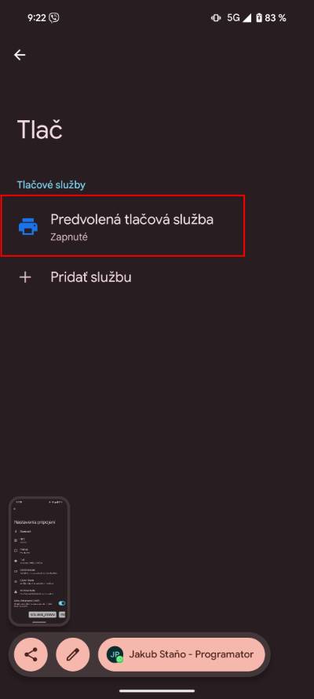Select Pridať službu

coord(91,277)
